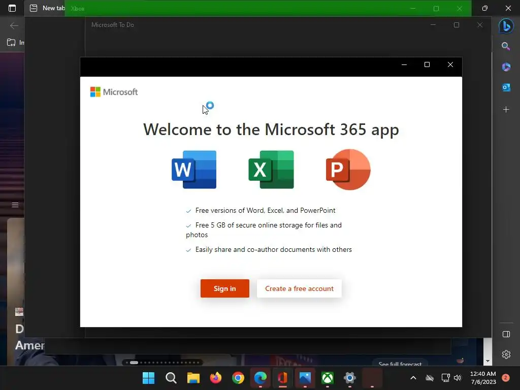Click the news carousel pagination dots
The width and height of the screenshot is (520, 390).
pos(162,363)
